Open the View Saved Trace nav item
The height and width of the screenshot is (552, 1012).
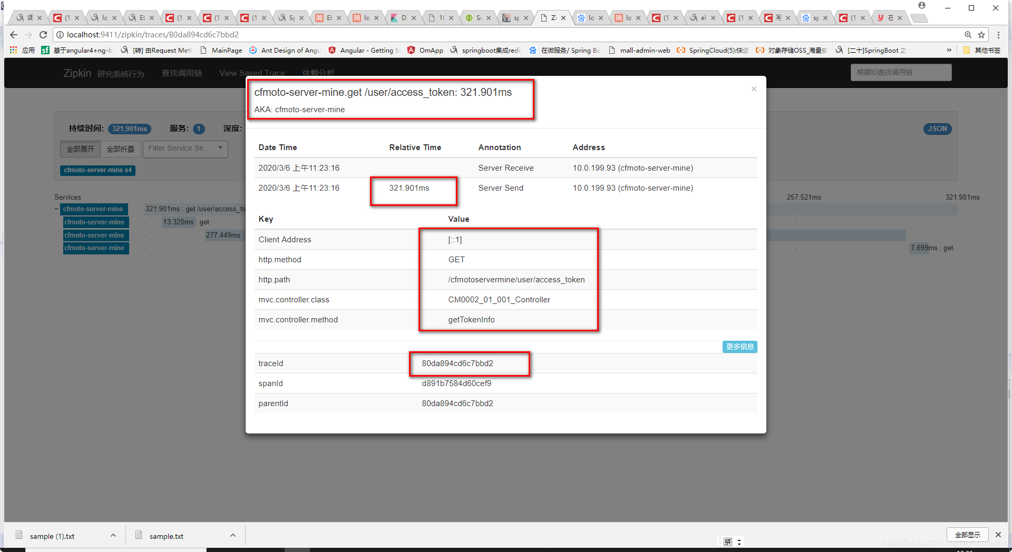point(252,73)
